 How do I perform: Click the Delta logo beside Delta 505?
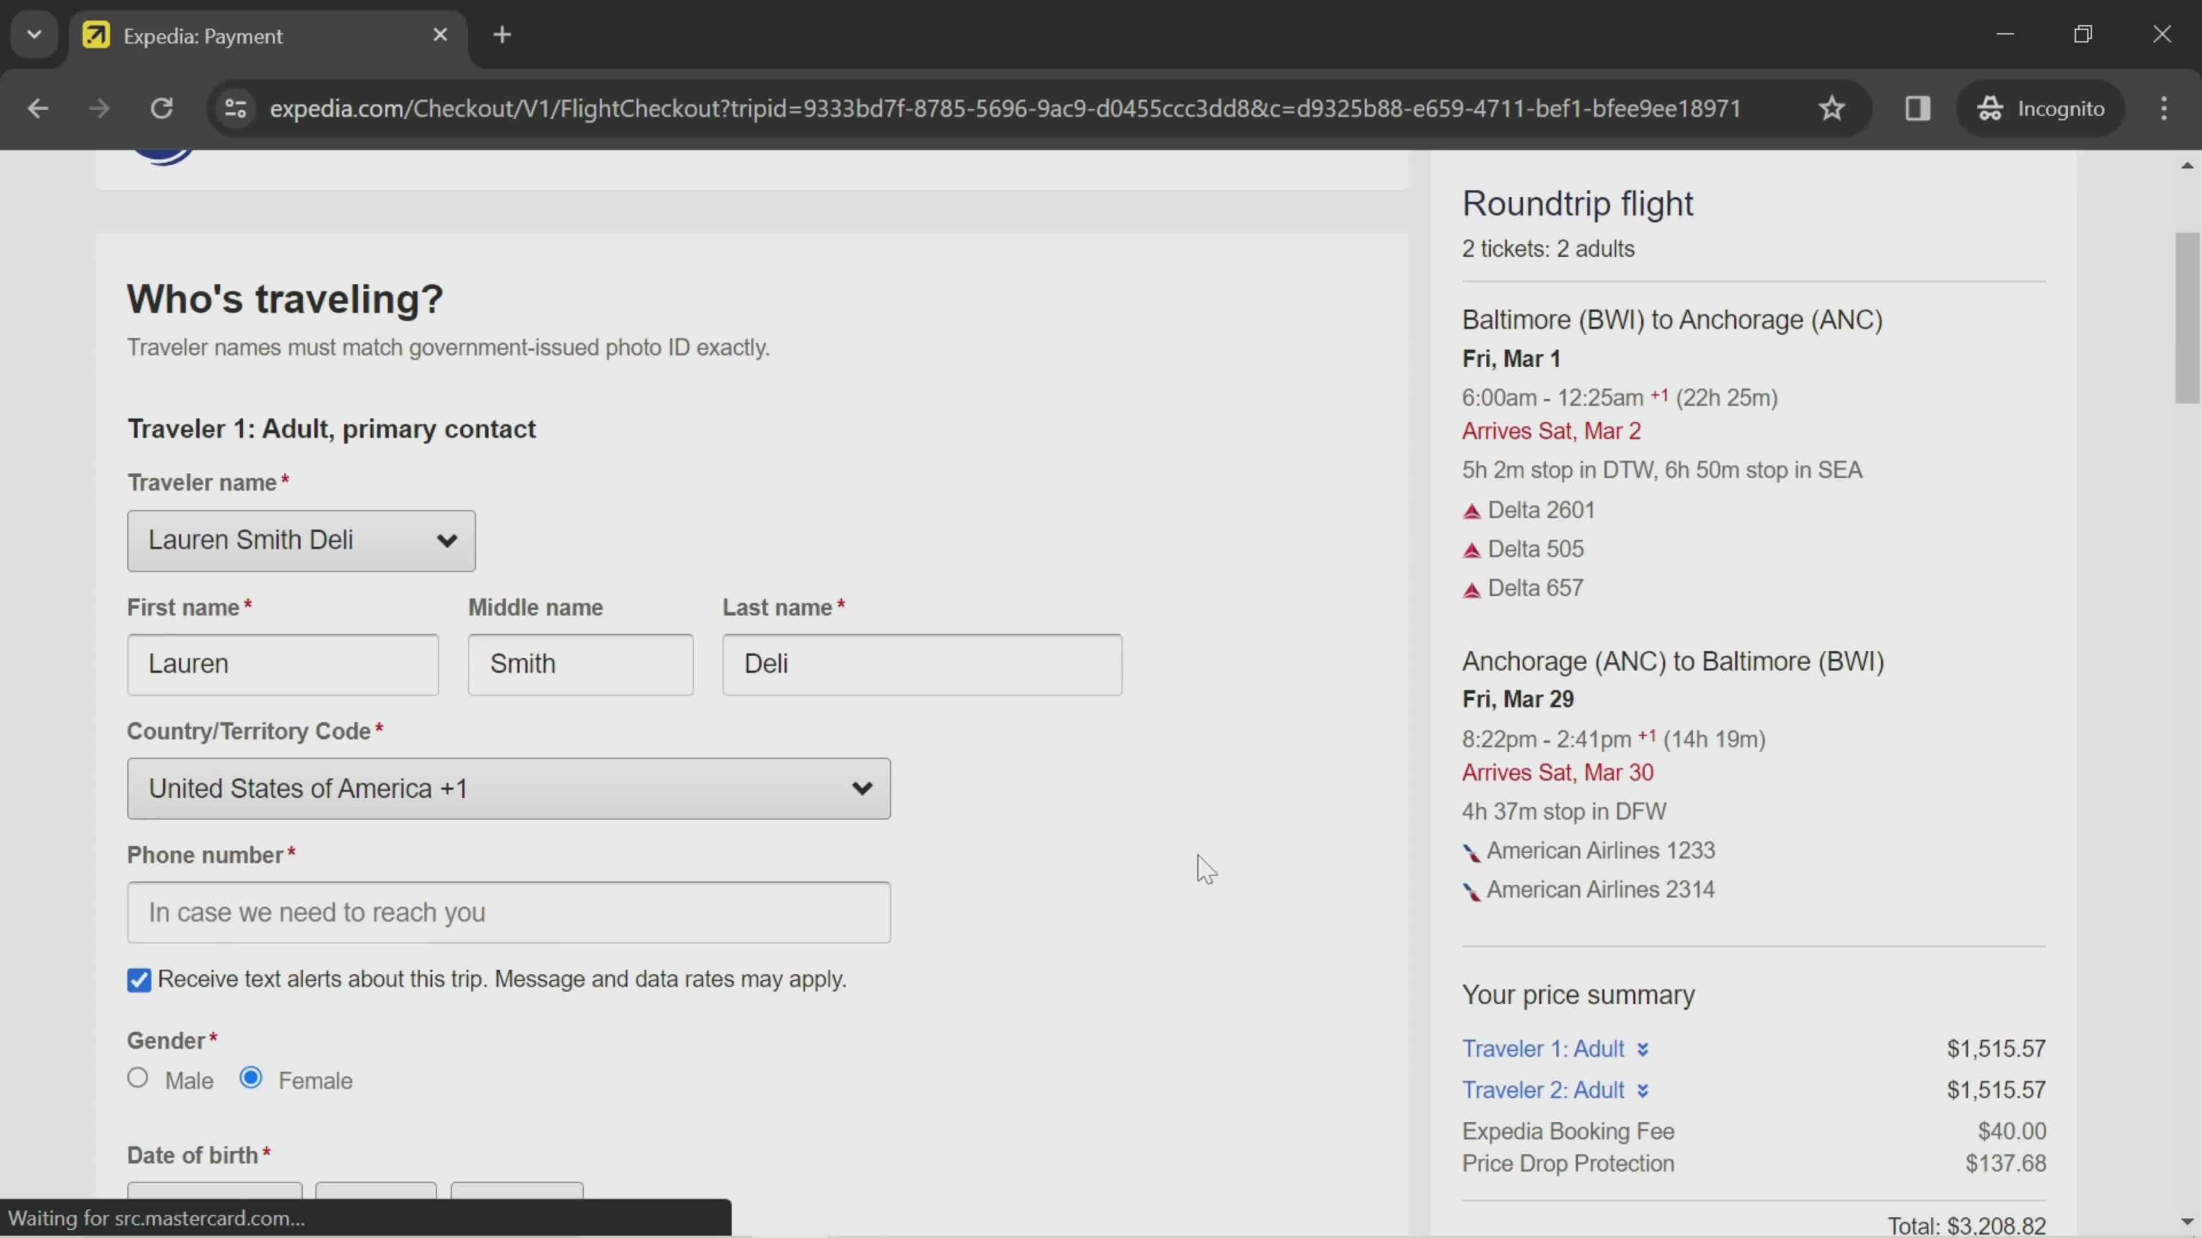pyautogui.click(x=1471, y=551)
